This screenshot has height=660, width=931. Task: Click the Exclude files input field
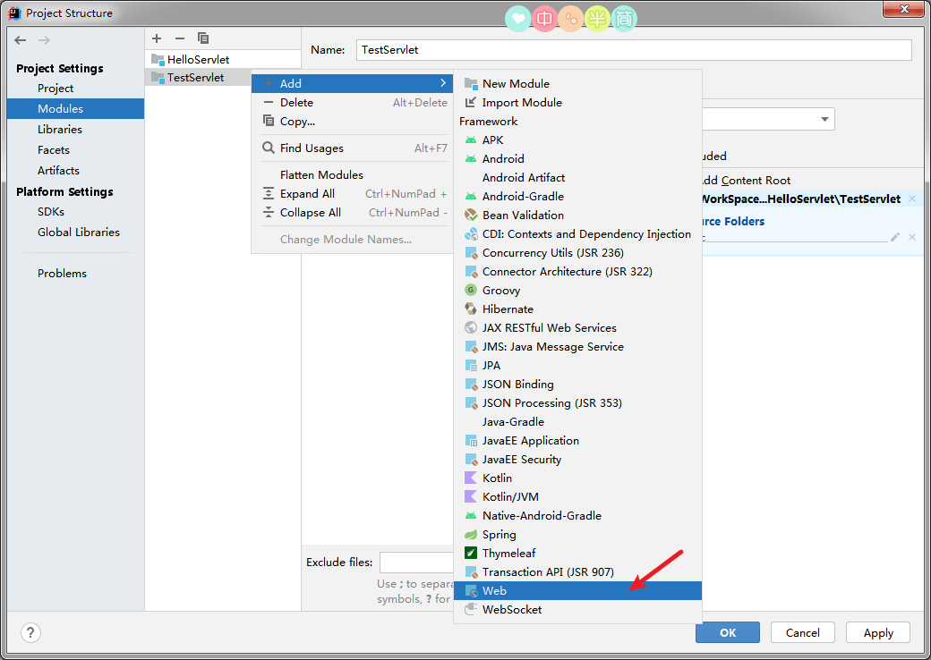417,563
